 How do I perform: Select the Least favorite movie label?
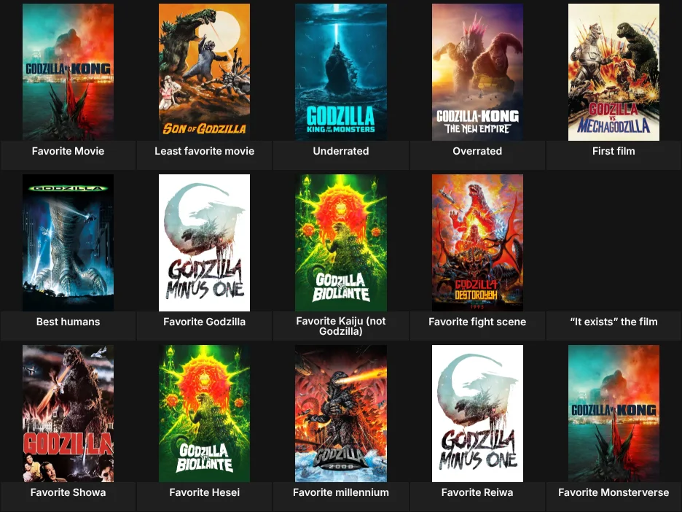point(205,151)
